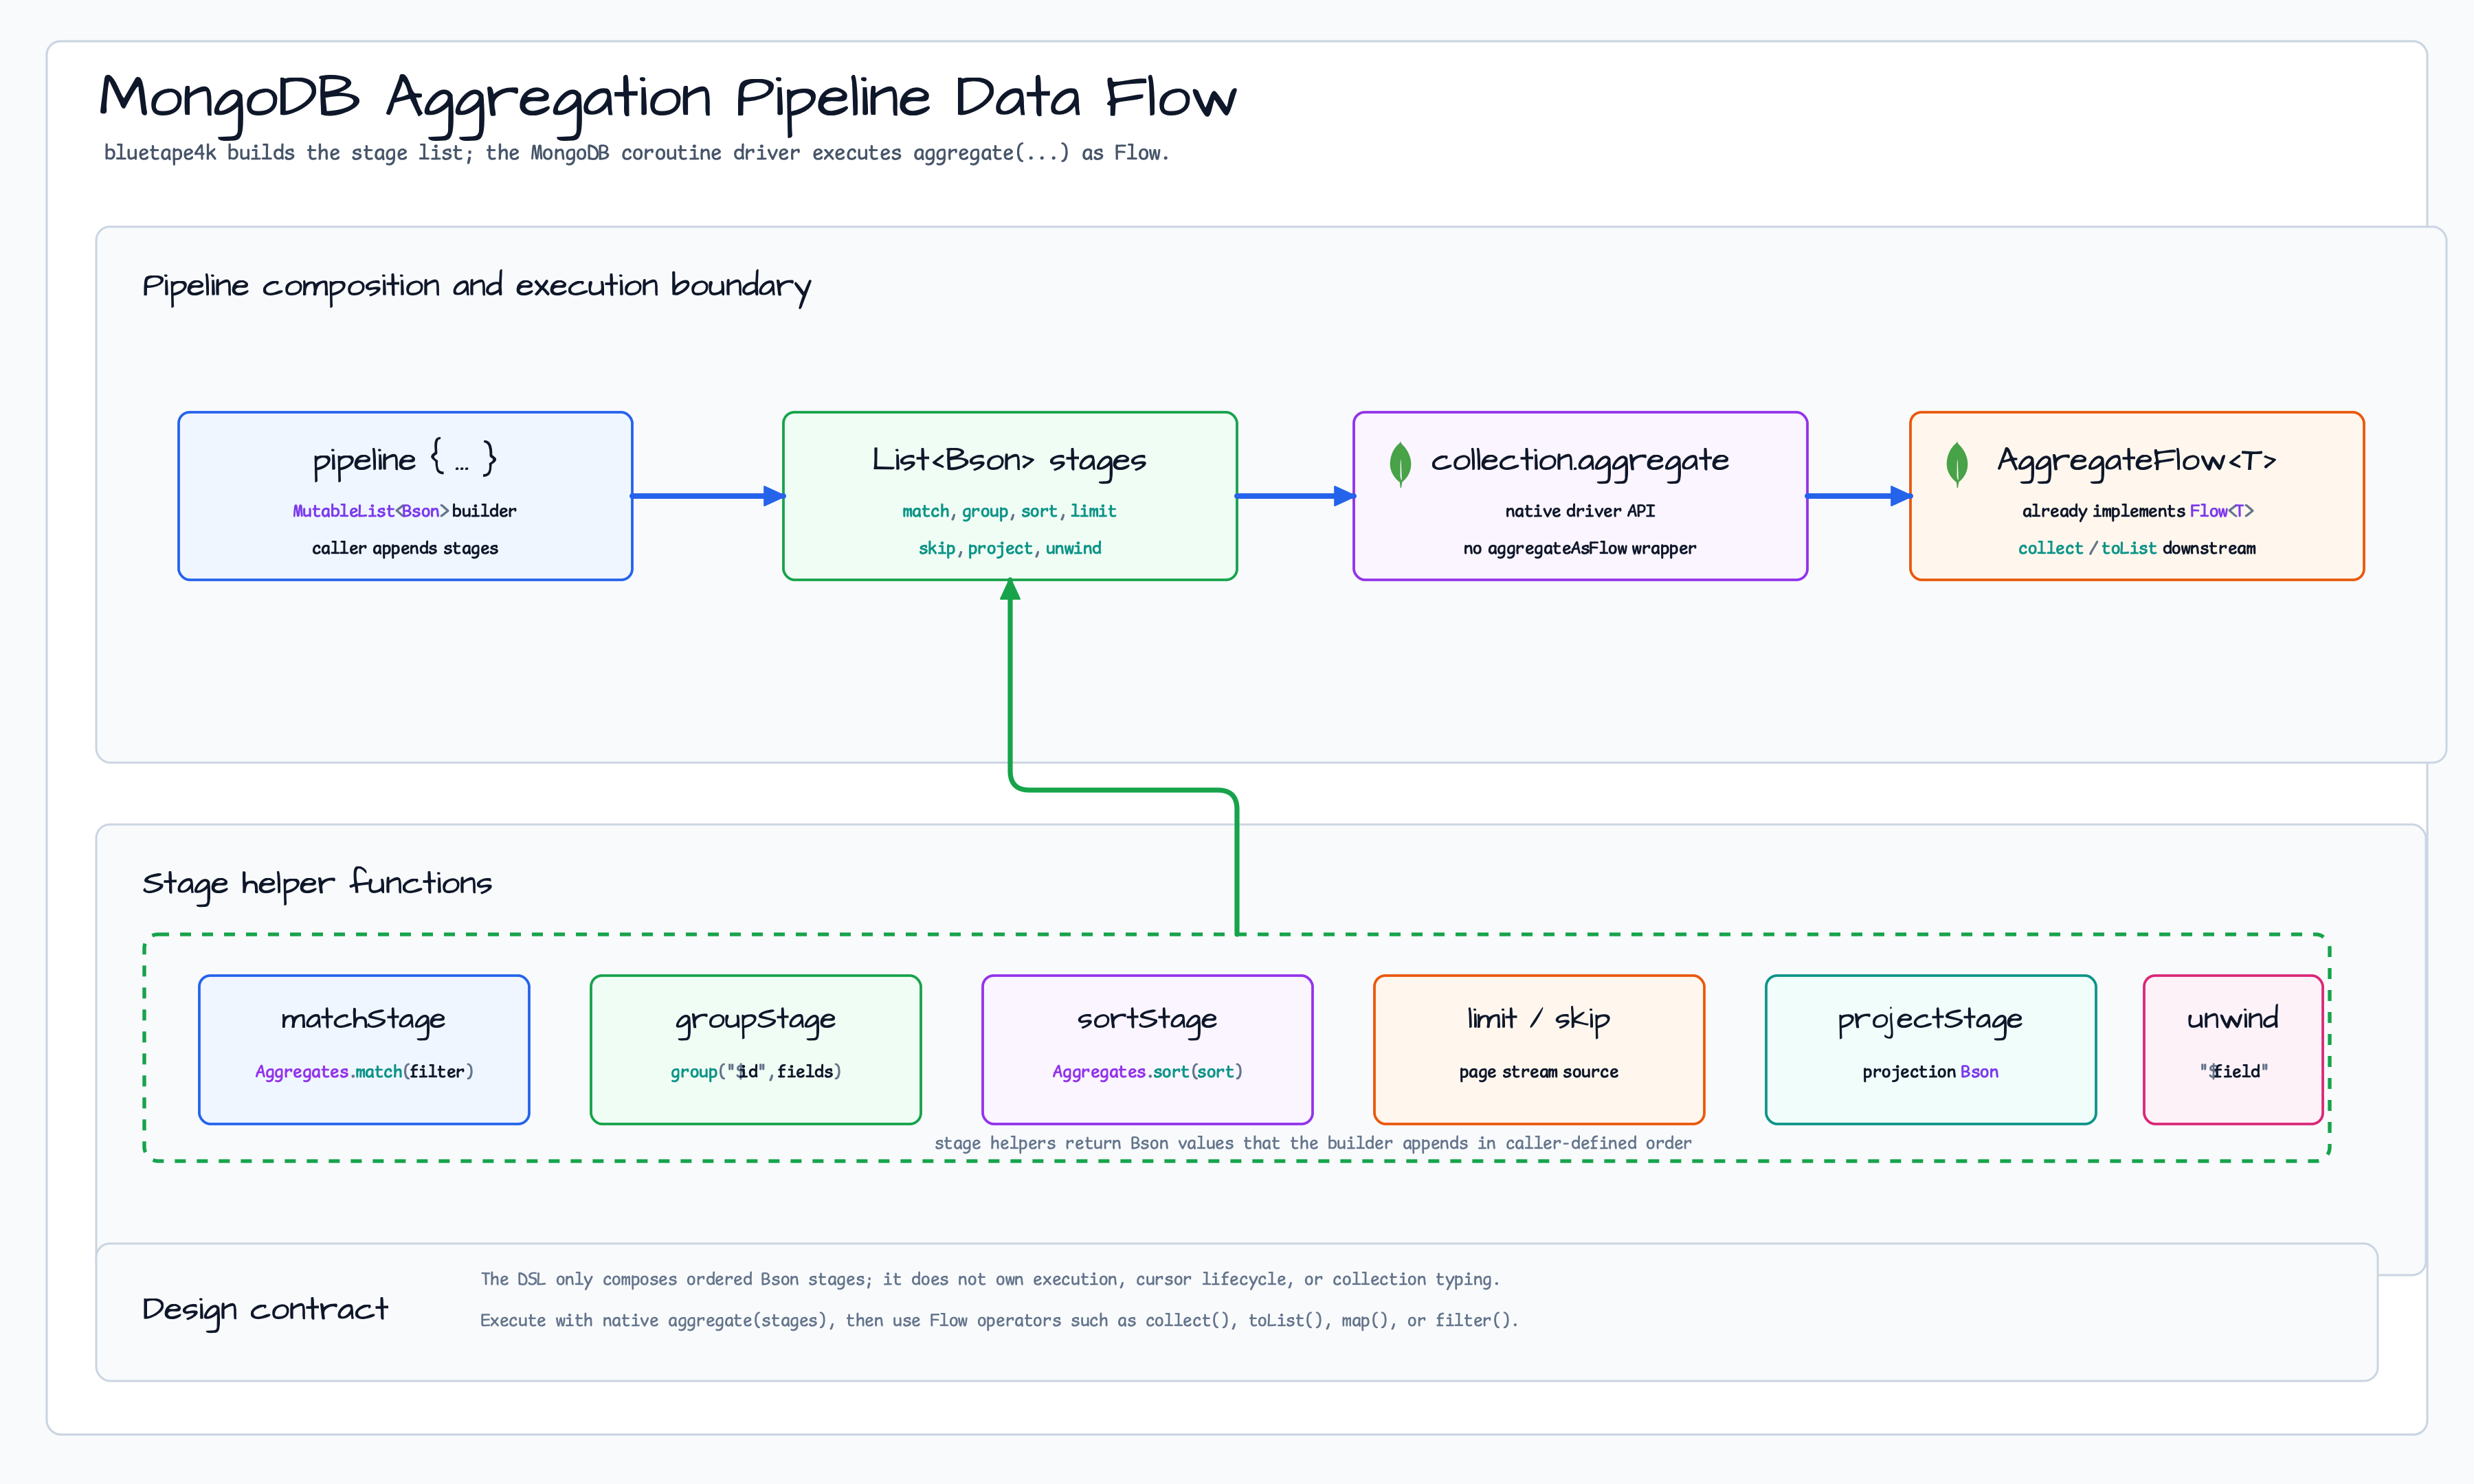Click the blue arrowhead pointing into collection.aggregate
2474x1484 pixels.
point(1345,496)
